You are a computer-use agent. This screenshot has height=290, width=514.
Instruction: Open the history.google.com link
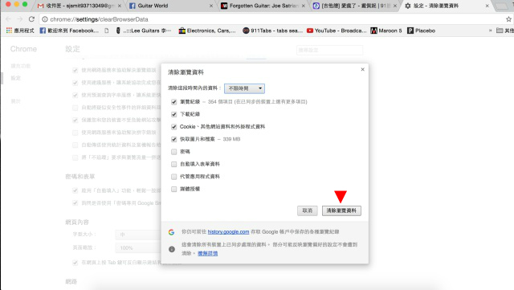[x=228, y=232]
